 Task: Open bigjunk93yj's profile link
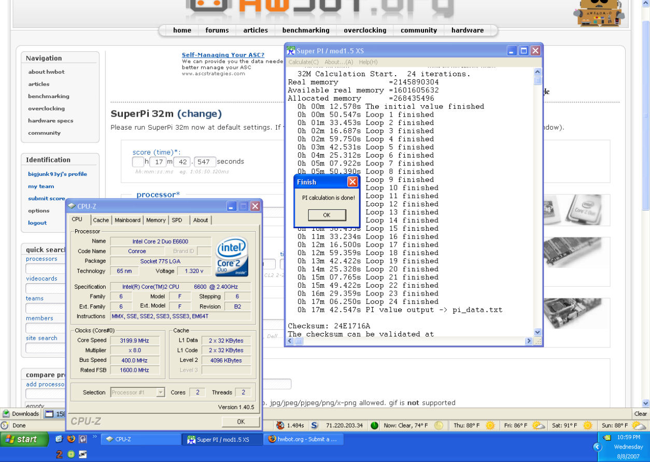[58, 174]
